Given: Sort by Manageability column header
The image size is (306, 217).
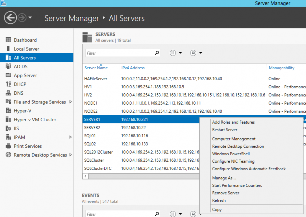Looking at the screenshot, I should click(281, 68).
